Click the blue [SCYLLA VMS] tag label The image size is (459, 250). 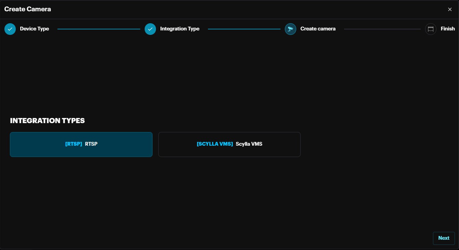point(215,144)
